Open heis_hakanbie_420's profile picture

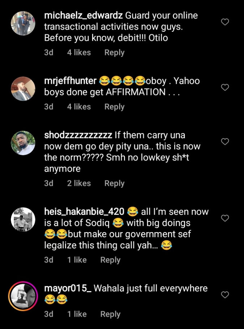pyautogui.click(x=23, y=219)
